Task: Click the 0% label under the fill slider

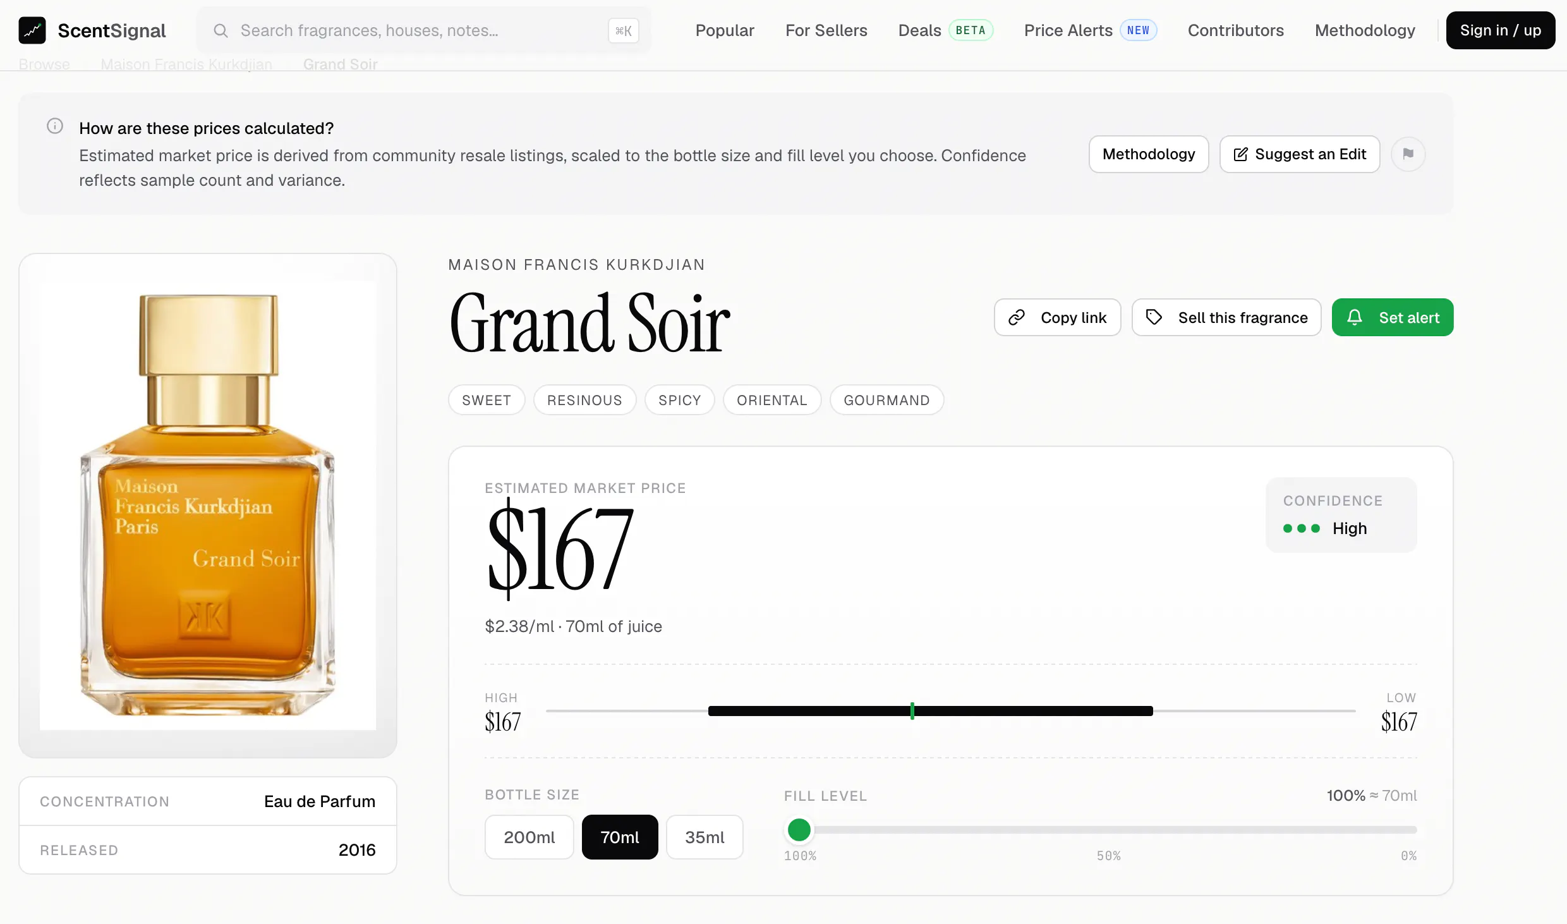Action: tap(1409, 856)
